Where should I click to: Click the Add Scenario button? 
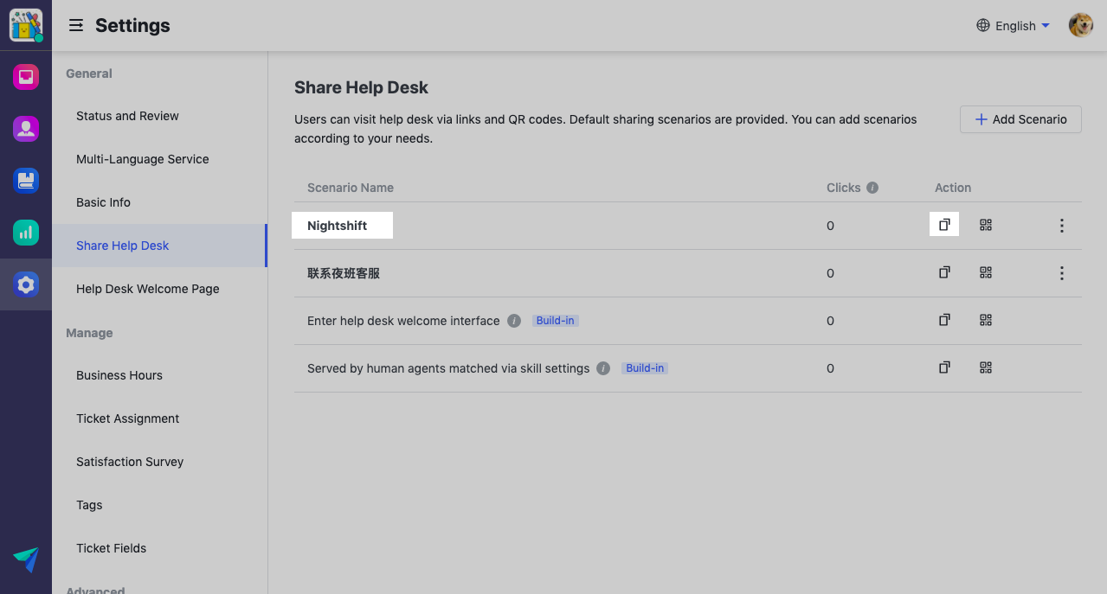pos(1020,119)
